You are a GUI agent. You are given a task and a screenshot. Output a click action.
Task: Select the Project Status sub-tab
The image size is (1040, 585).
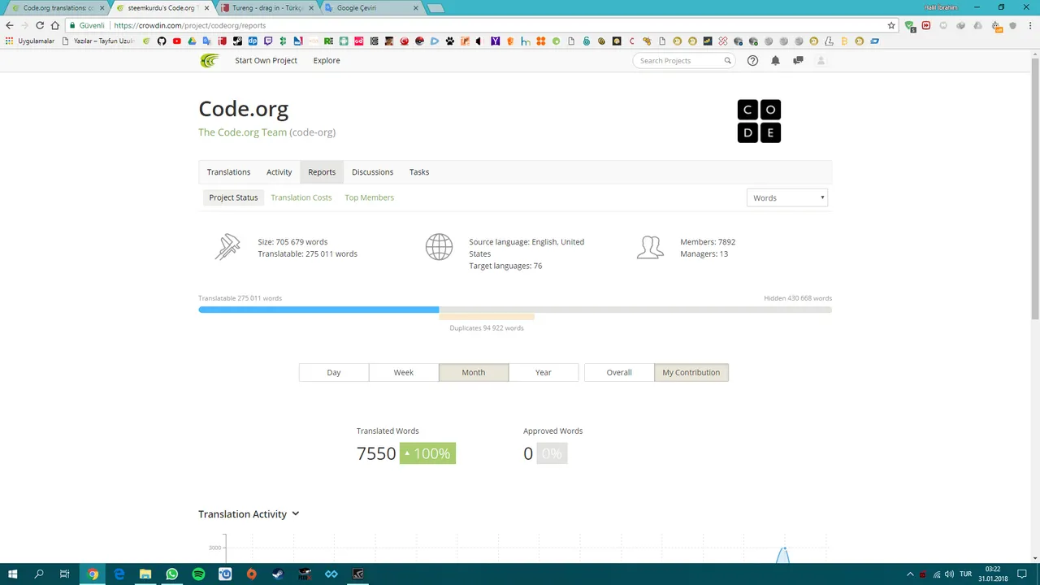(233, 197)
